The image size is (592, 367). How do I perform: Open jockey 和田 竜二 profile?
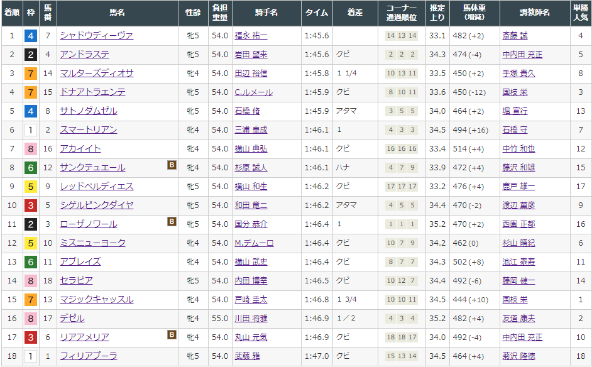pos(251,205)
